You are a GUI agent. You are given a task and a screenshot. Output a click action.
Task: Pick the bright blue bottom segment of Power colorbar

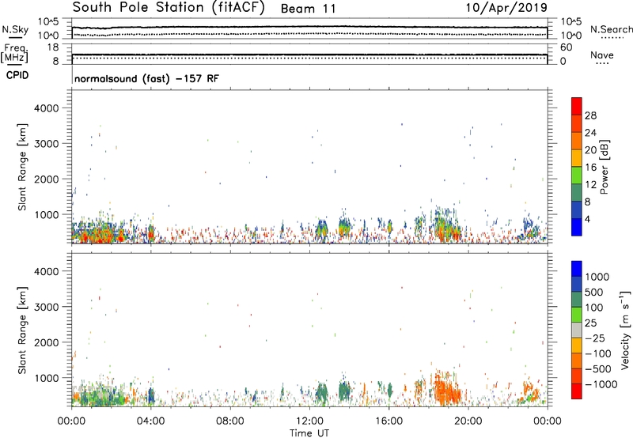(x=577, y=227)
